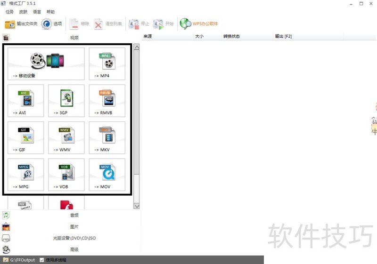Click the 输出 [F2] column header
The height and width of the screenshot is (264, 377).
[308, 36]
